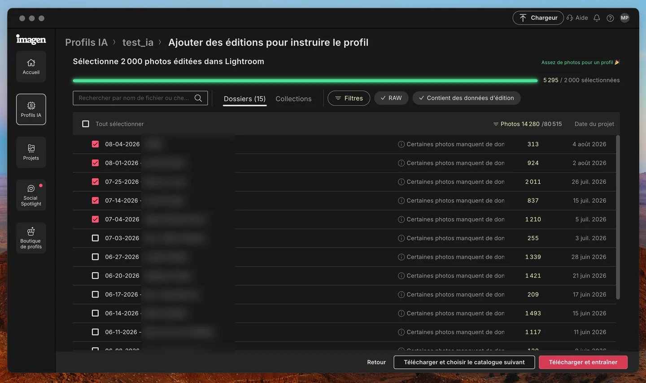Info icon on the 06-11-2026 row
Image resolution: width=646 pixels, height=383 pixels.
pyautogui.click(x=401, y=332)
